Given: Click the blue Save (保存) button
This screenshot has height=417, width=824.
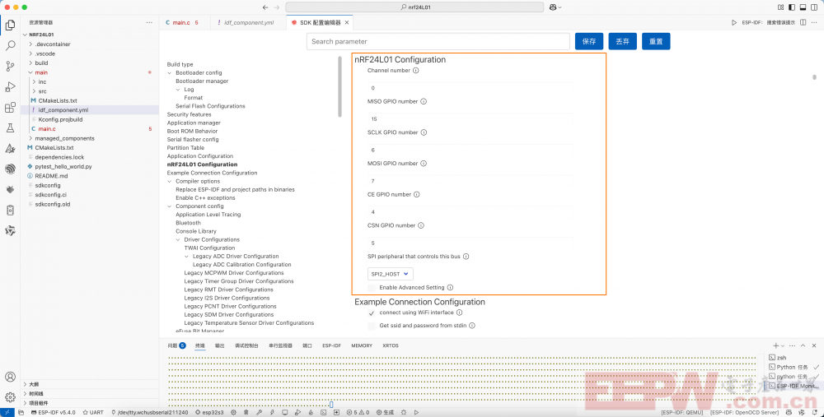Looking at the screenshot, I should coord(589,41).
